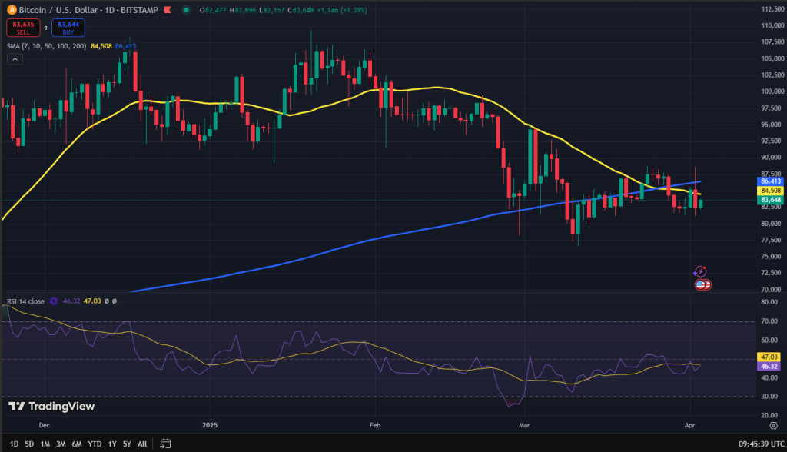
Task: Click the green market status dot
Action: (186, 9)
